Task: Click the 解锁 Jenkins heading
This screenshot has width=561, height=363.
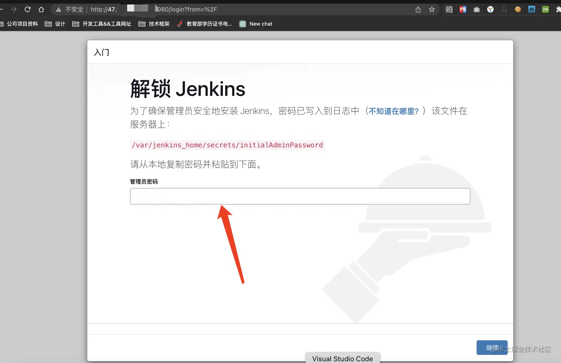Action: point(188,89)
